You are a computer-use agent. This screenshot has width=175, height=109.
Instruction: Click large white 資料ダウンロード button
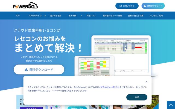pos(39,69)
